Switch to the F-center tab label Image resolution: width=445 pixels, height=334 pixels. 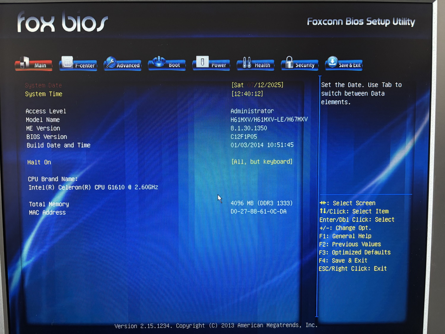click(85, 65)
